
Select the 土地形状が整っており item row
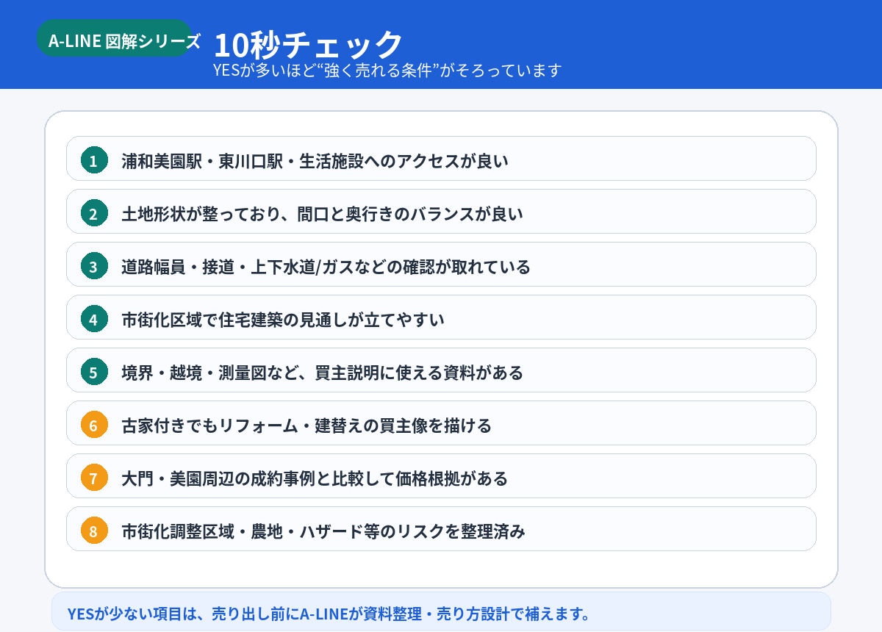441,211
